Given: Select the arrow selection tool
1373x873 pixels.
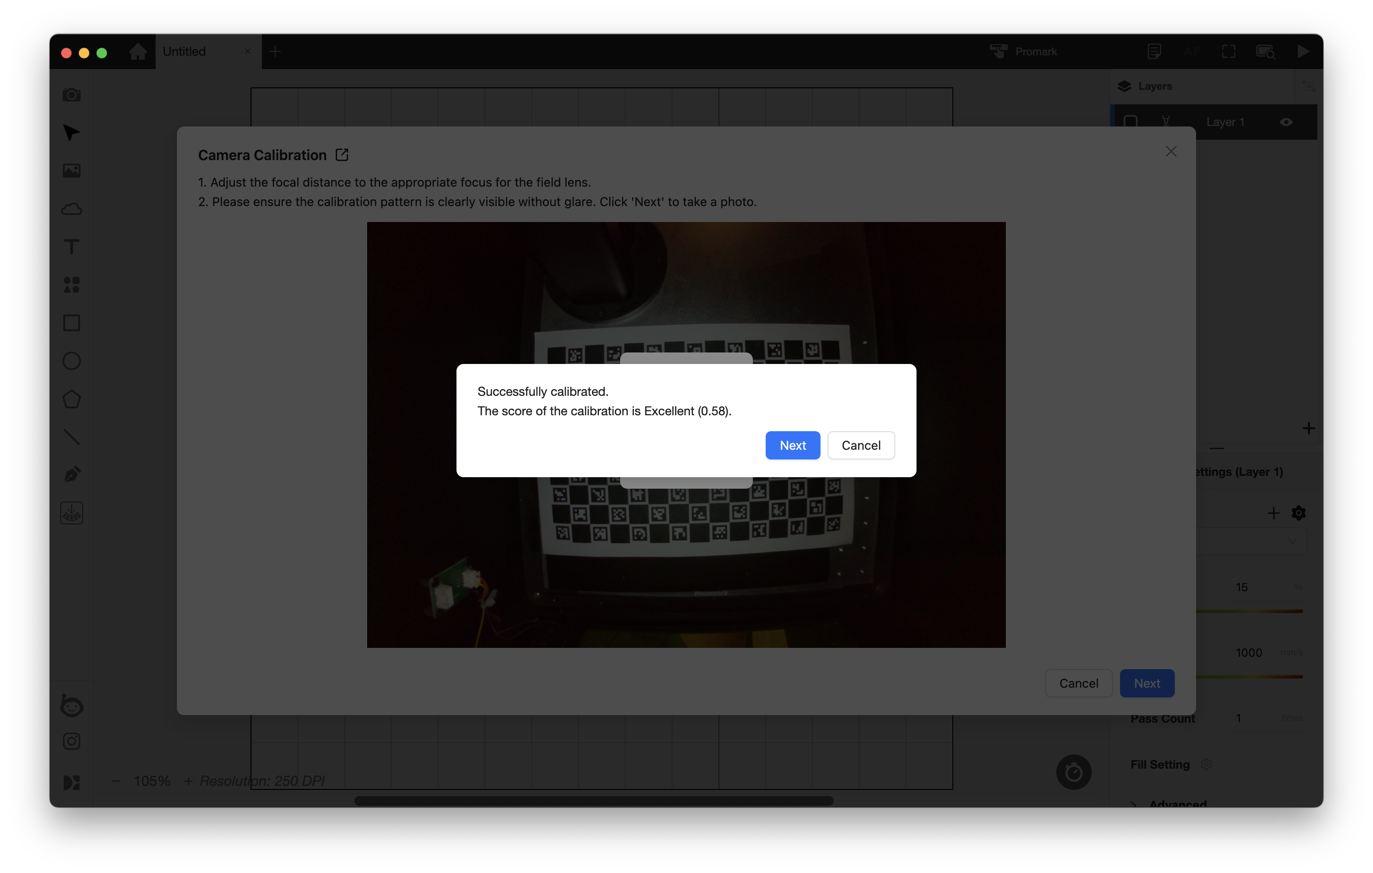Looking at the screenshot, I should [71, 132].
